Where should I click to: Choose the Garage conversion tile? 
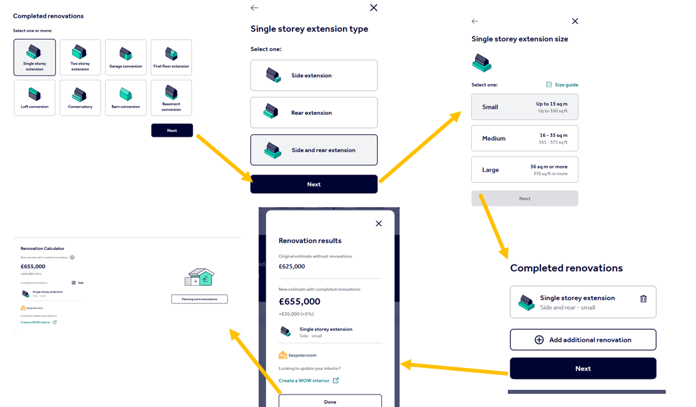point(126,58)
